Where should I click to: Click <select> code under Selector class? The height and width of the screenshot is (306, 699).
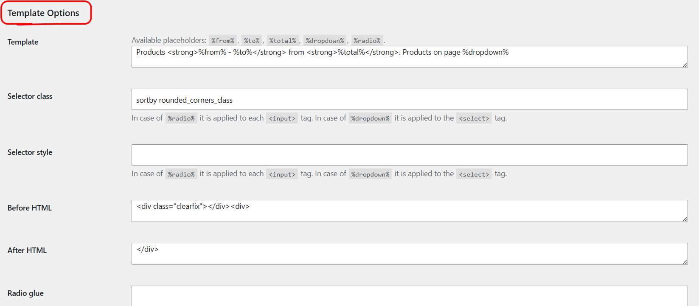pyautogui.click(x=474, y=118)
